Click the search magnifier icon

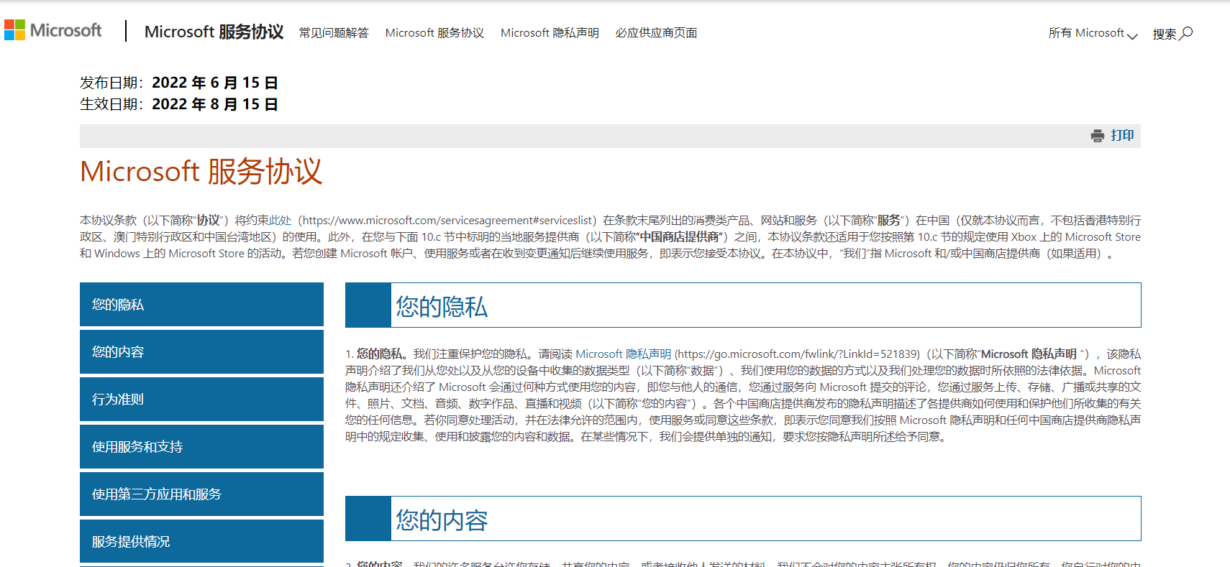[1187, 33]
